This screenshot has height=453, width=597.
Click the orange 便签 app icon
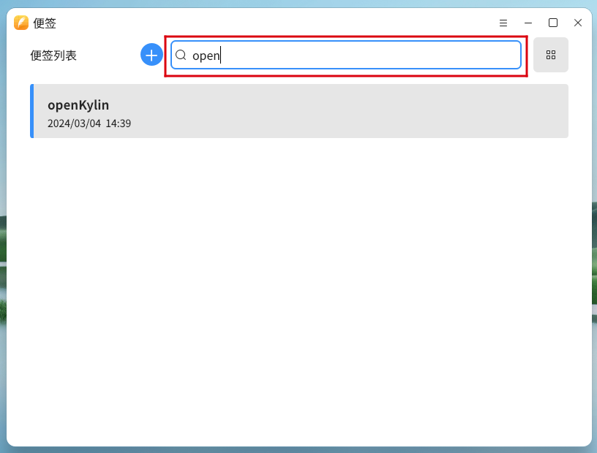tap(21, 23)
